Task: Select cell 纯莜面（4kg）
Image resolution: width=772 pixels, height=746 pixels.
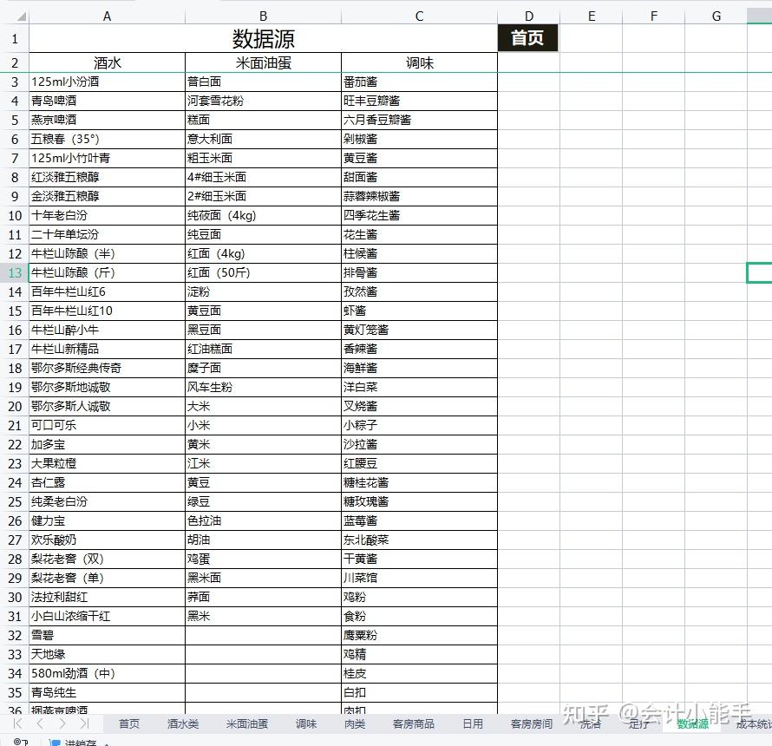Action: click(263, 216)
